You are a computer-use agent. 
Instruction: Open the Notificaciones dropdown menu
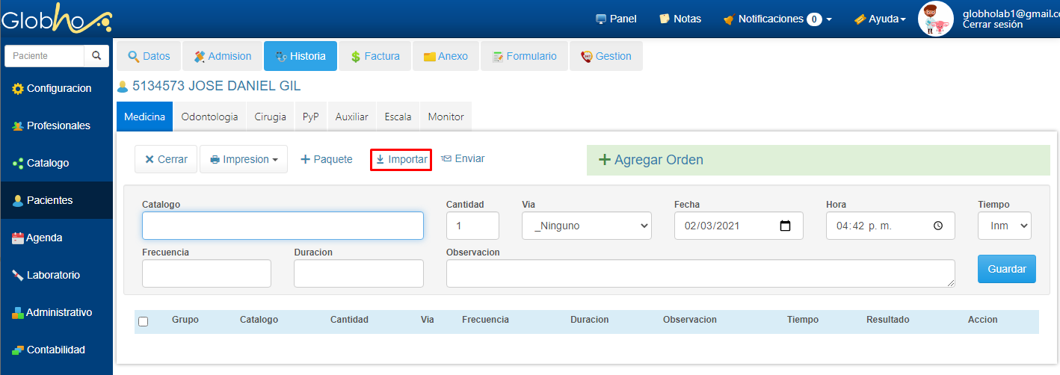point(777,19)
